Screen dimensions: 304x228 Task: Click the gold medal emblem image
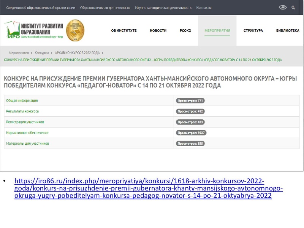[75, 30]
